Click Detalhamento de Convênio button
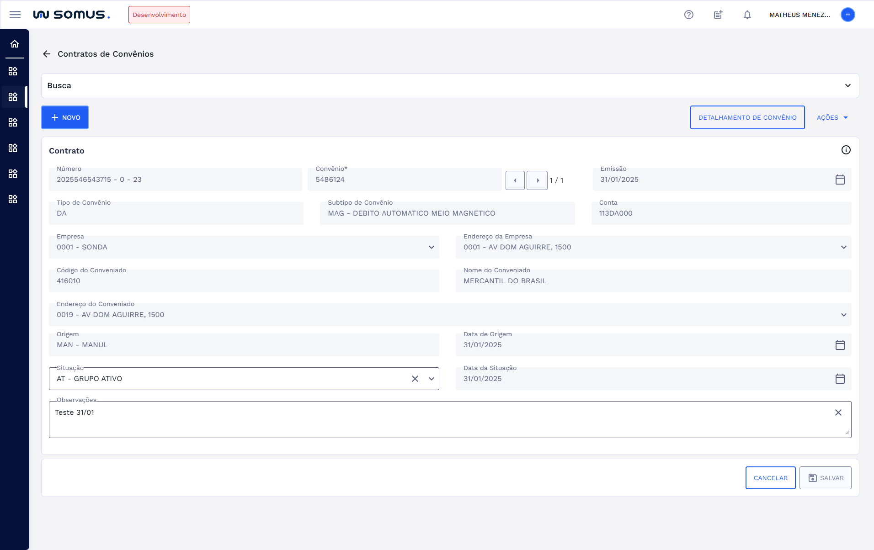 click(747, 117)
